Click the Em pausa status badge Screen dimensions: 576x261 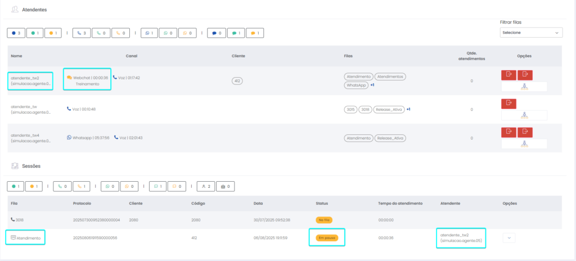326,237
